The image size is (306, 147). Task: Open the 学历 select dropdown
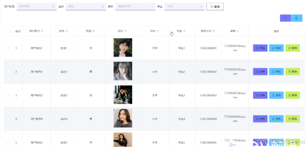(135, 7)
